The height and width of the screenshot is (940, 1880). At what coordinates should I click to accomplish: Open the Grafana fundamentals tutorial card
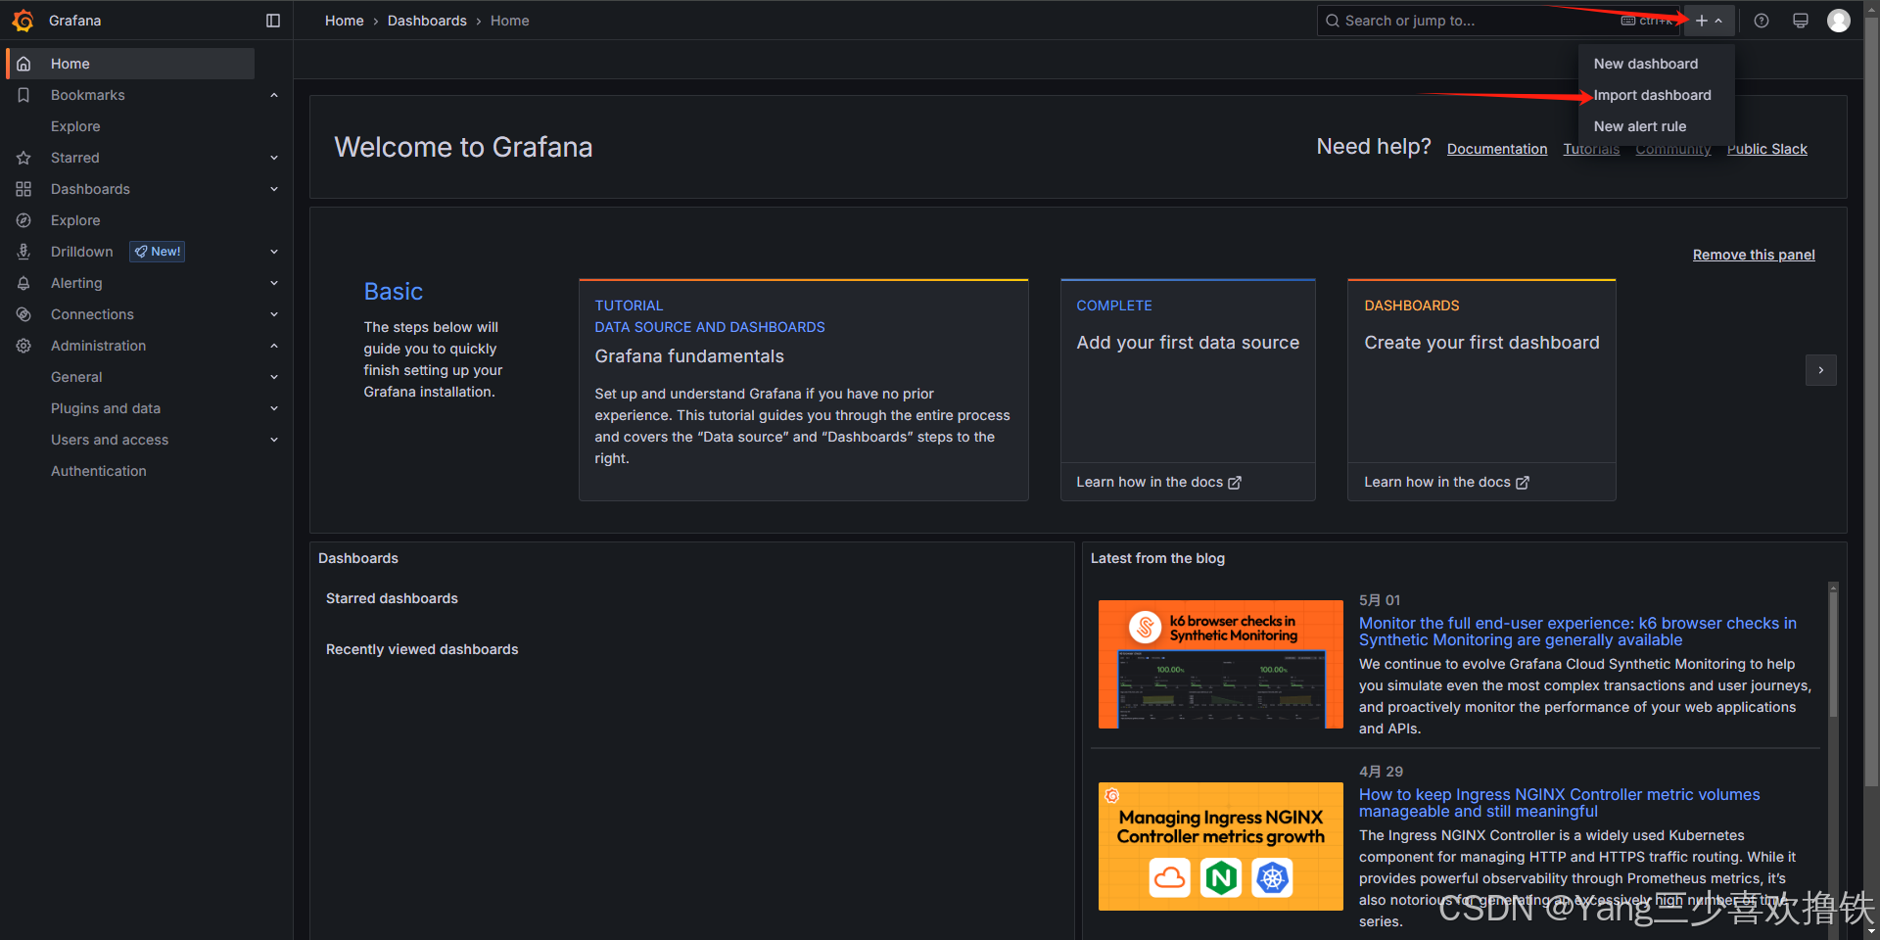tap(804, 390)
